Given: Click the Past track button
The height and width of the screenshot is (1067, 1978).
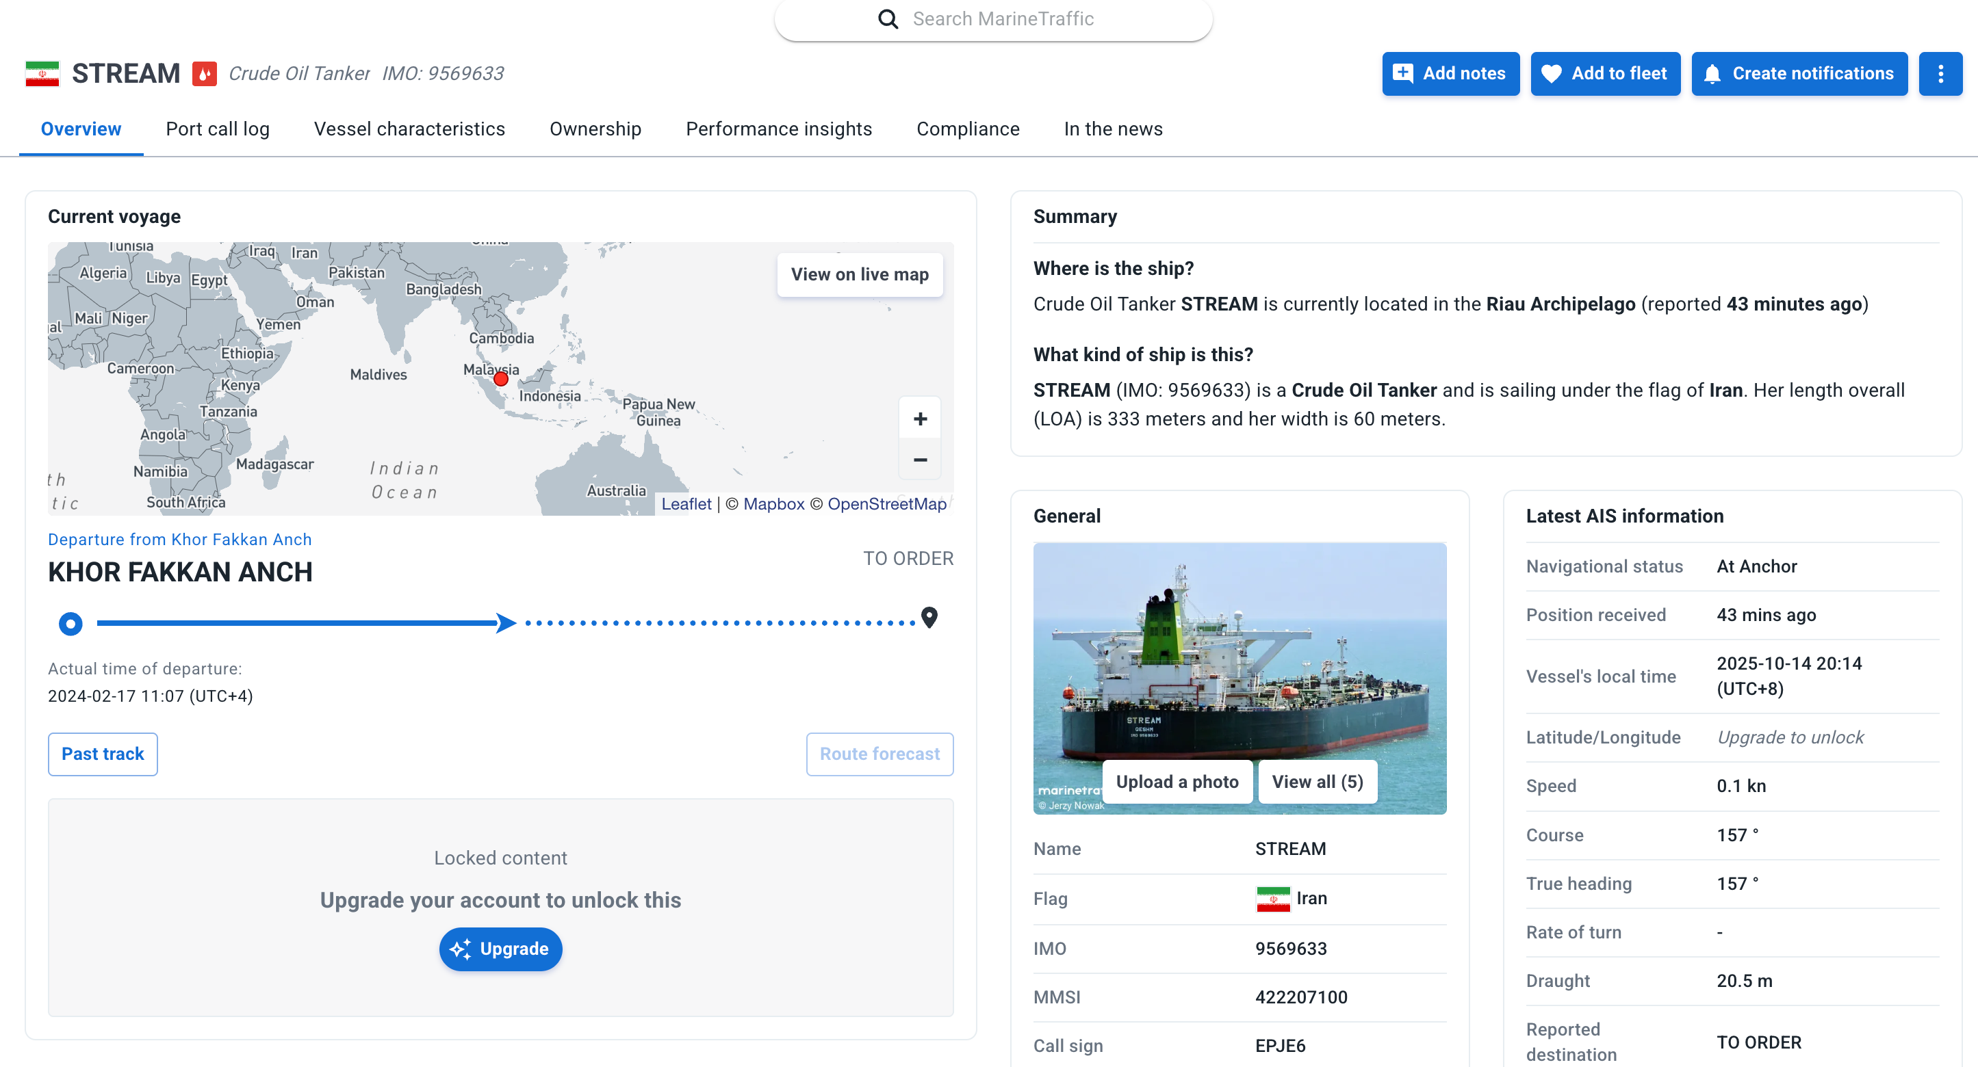Looking at the screenshot, I should tap(103, 754).
